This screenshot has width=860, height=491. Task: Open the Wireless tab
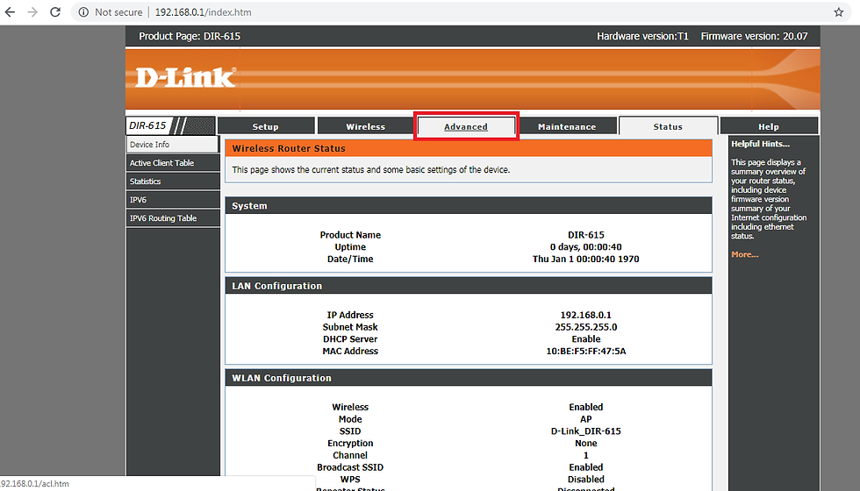click(x=365, y=126)
